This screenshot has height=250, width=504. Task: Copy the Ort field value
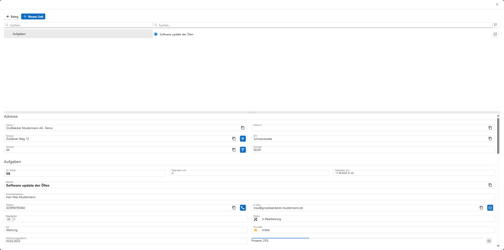coord(490,139)
